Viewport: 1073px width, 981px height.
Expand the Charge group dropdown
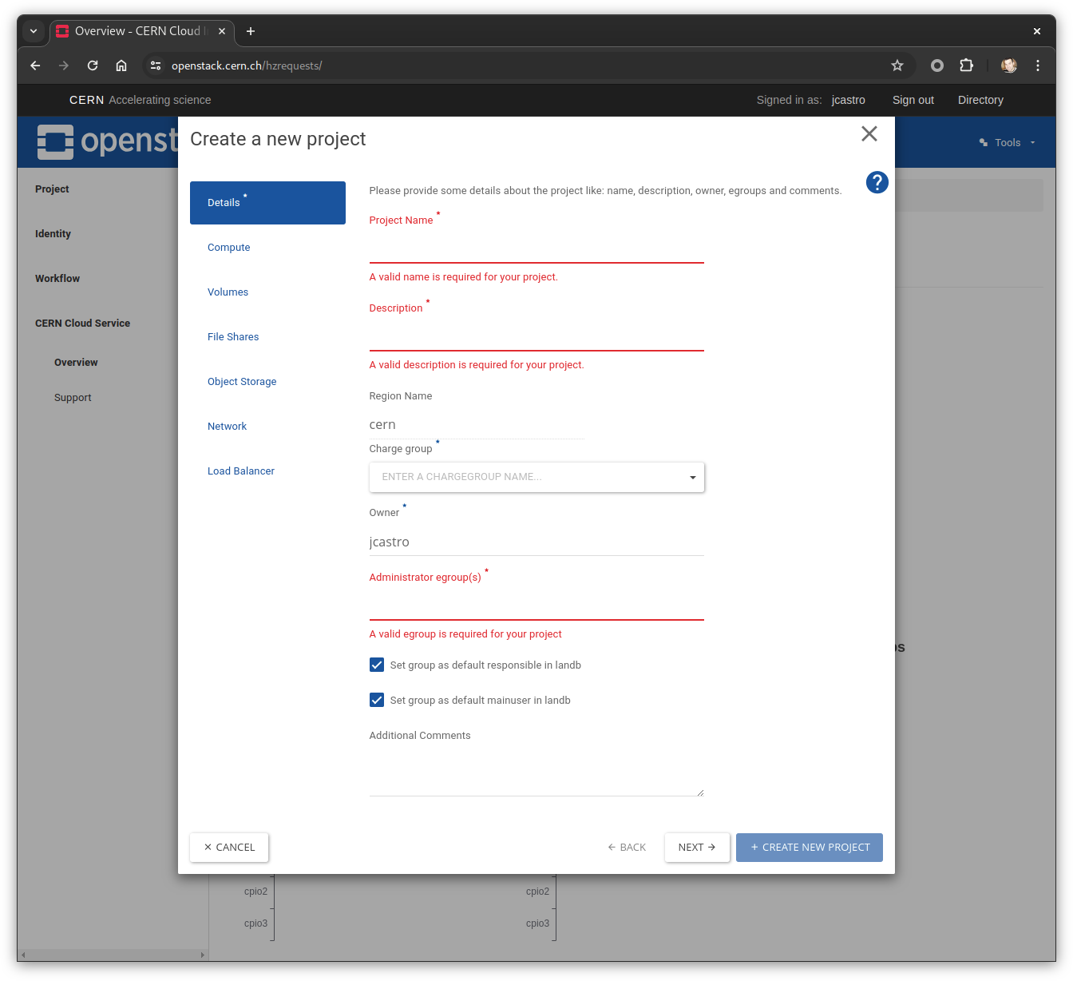536,477
